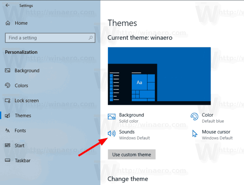Click the Color palette icon in Themes
This screenshot has height=185, width=244.
tap(194, 117)
